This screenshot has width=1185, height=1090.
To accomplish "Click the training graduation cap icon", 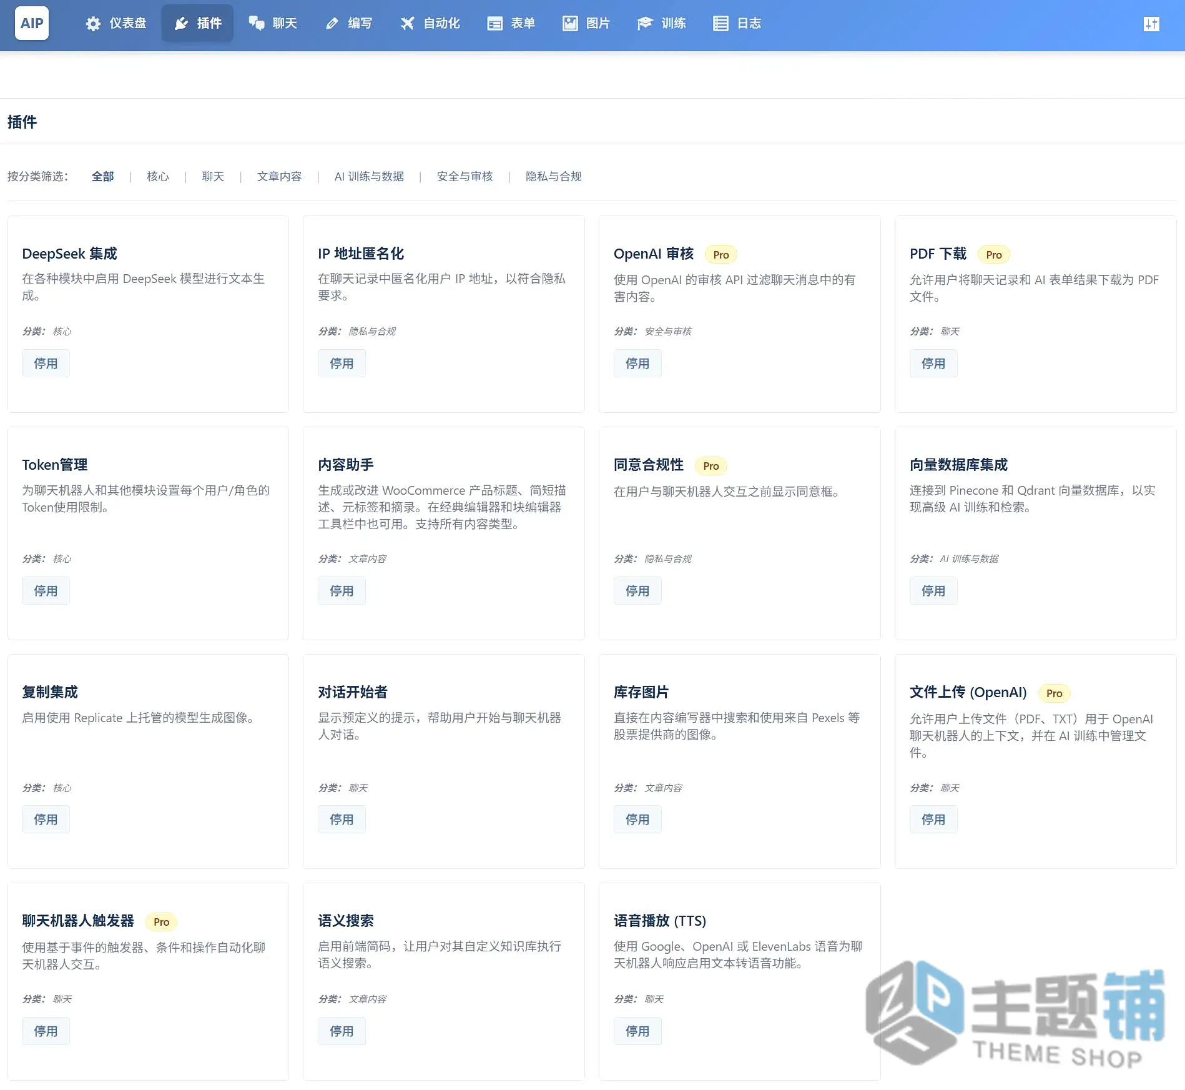I will coord(645,24).
